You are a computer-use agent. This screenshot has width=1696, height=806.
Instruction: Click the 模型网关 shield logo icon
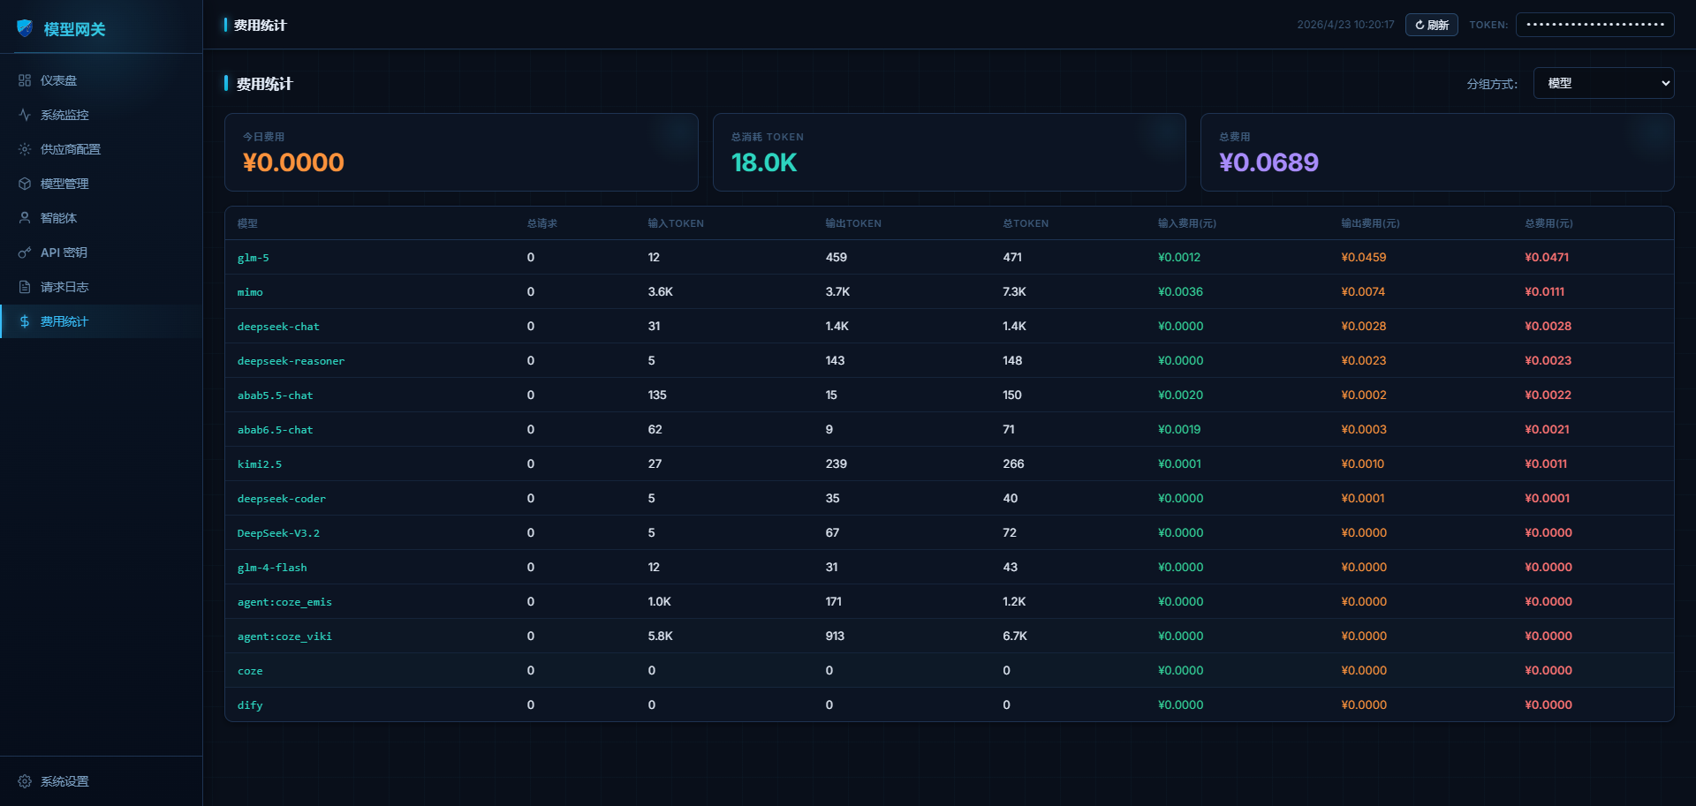pyautogui.click(x=25, y=28)
